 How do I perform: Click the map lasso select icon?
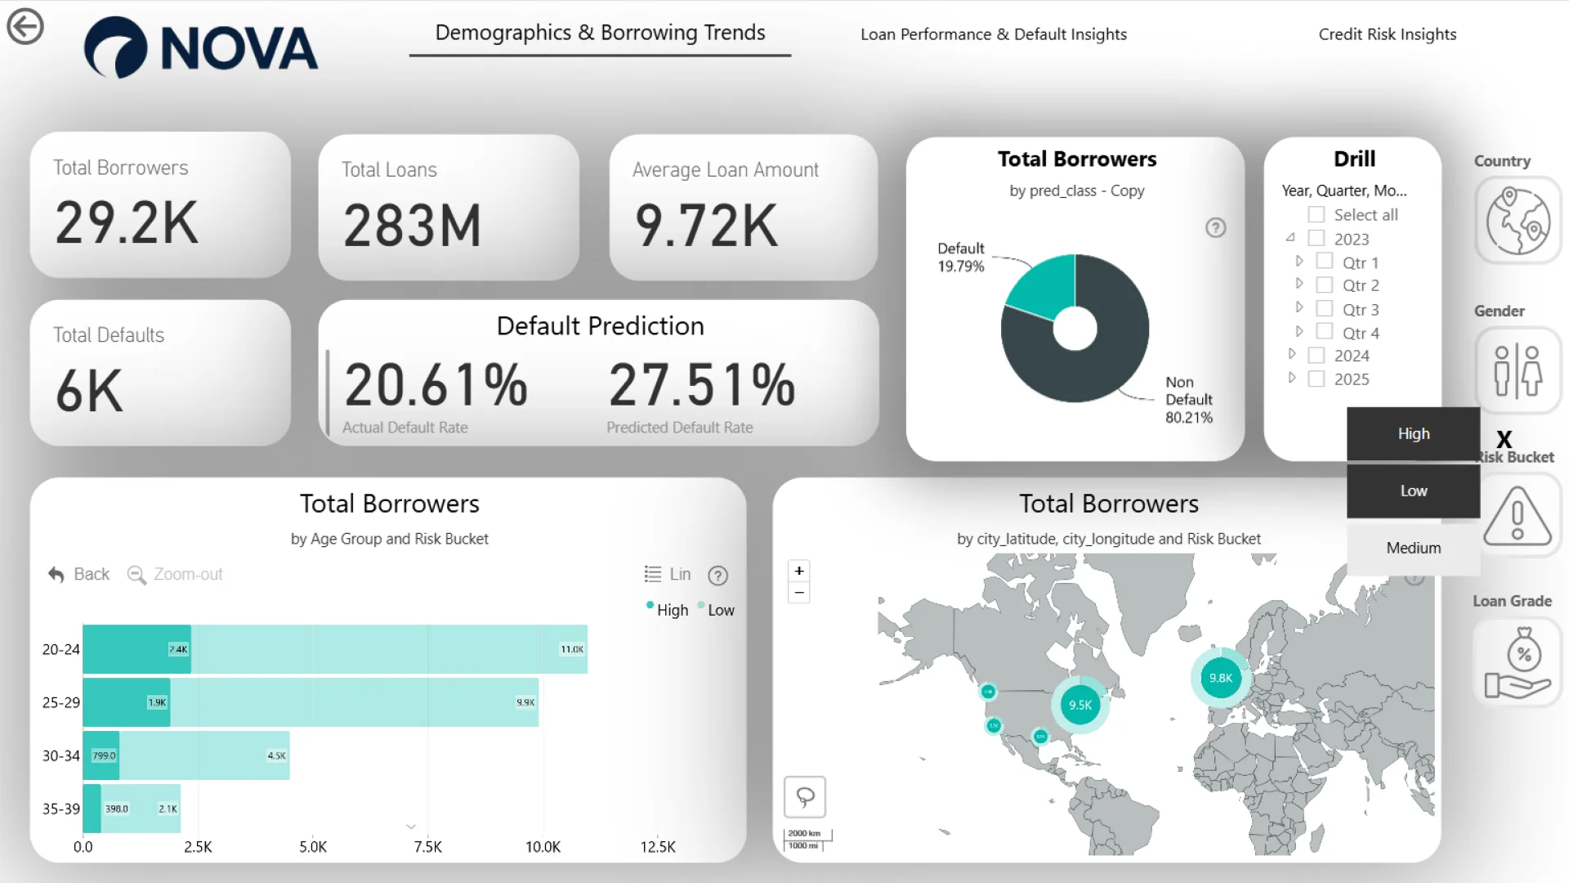click(805, 796)
